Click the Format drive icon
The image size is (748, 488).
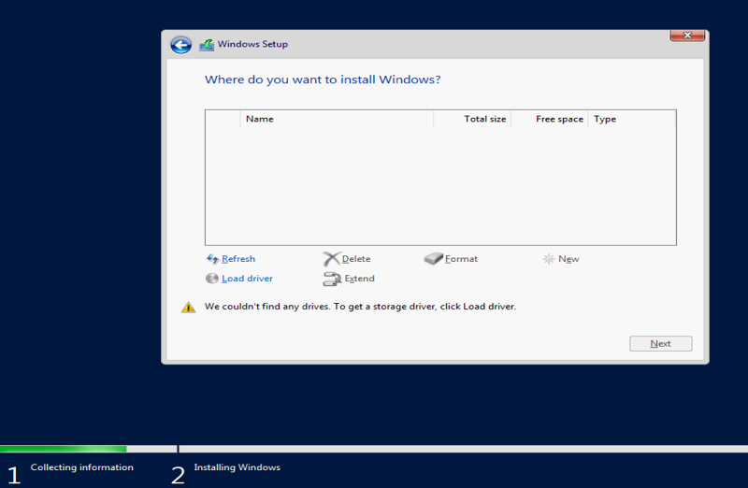tap(433, 259)
